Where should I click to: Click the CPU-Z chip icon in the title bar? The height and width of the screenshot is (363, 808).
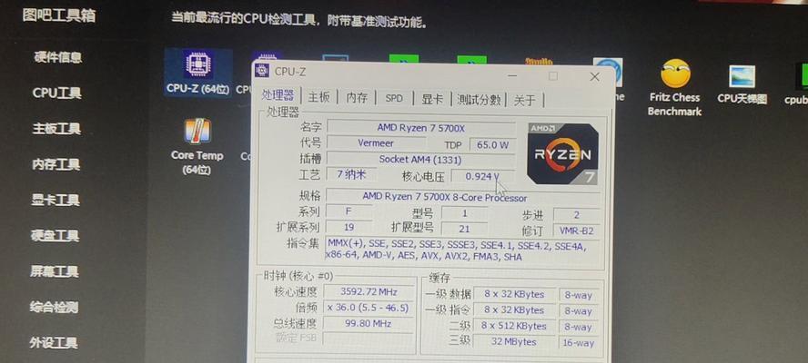pos(262,71)
